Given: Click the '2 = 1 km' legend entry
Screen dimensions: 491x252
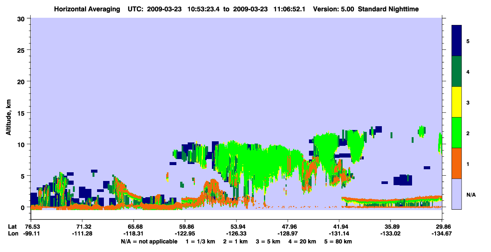Looking at the screenshot, I should coord(235,241).
